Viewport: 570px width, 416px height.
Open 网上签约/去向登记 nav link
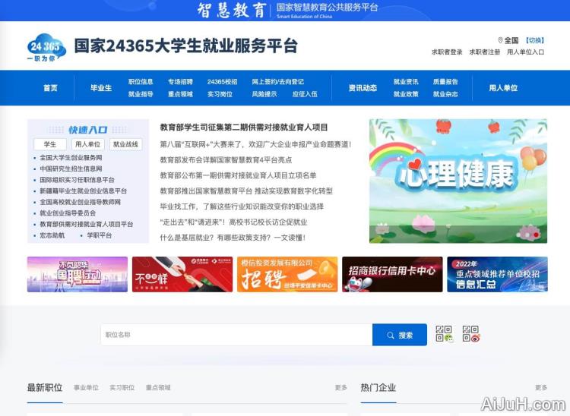[x=277, y=82]
